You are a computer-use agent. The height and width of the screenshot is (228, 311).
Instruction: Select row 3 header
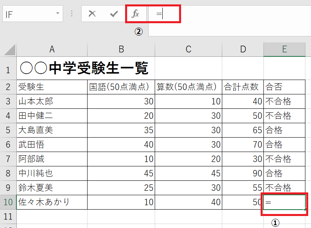(x=8, y=101)
